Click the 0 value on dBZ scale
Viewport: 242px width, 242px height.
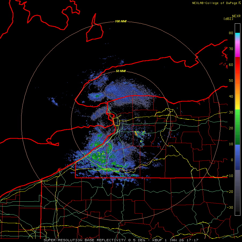tap(232, 160)
